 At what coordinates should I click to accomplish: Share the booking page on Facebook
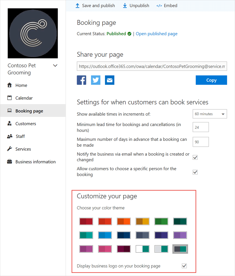point(81,80)
